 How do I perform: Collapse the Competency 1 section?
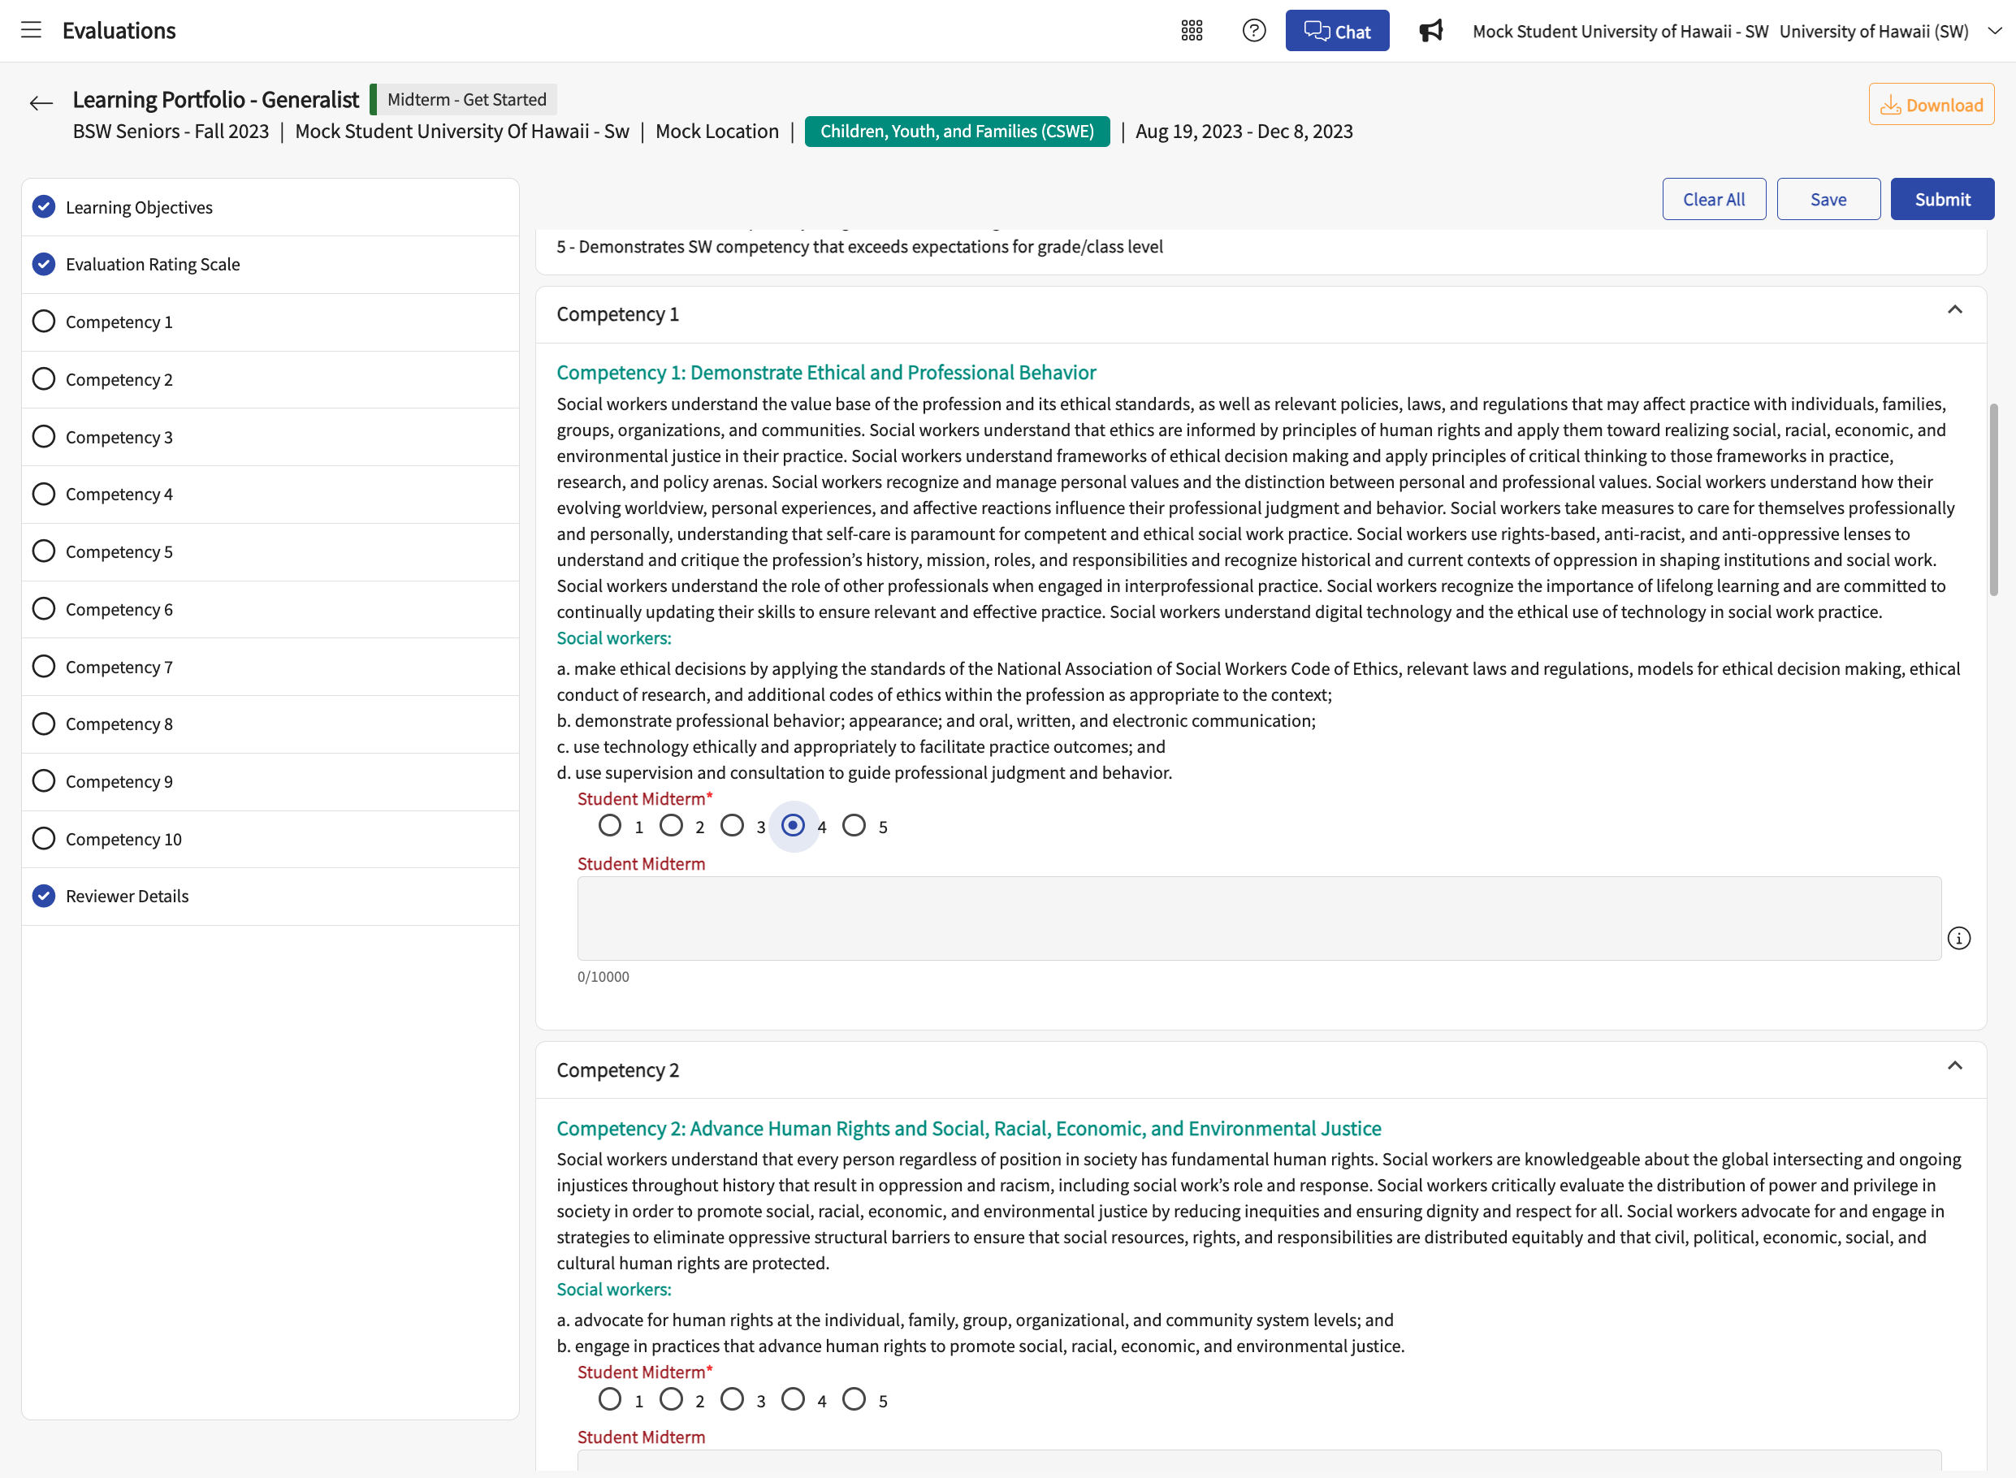[x=1954, y=310]
